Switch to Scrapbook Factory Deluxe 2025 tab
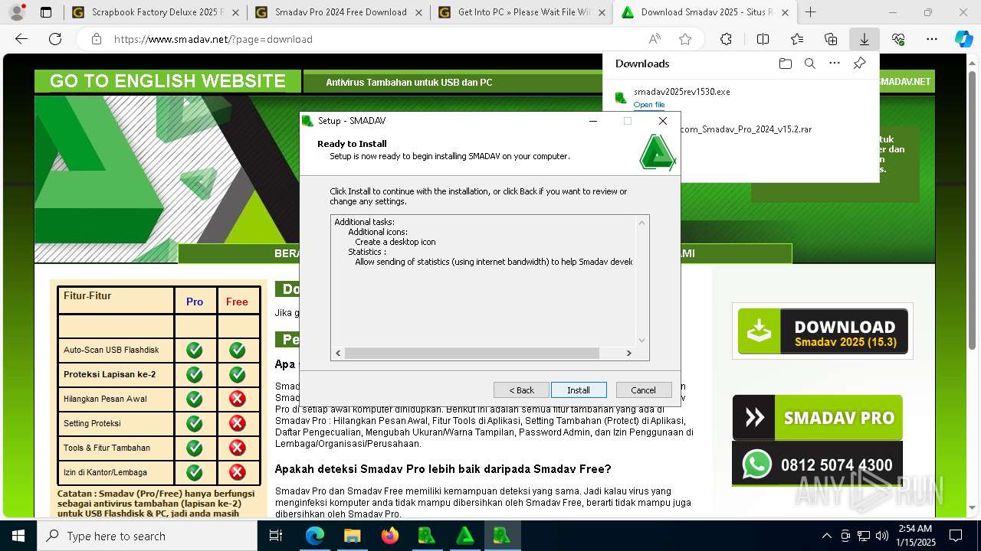 point(156,12)
